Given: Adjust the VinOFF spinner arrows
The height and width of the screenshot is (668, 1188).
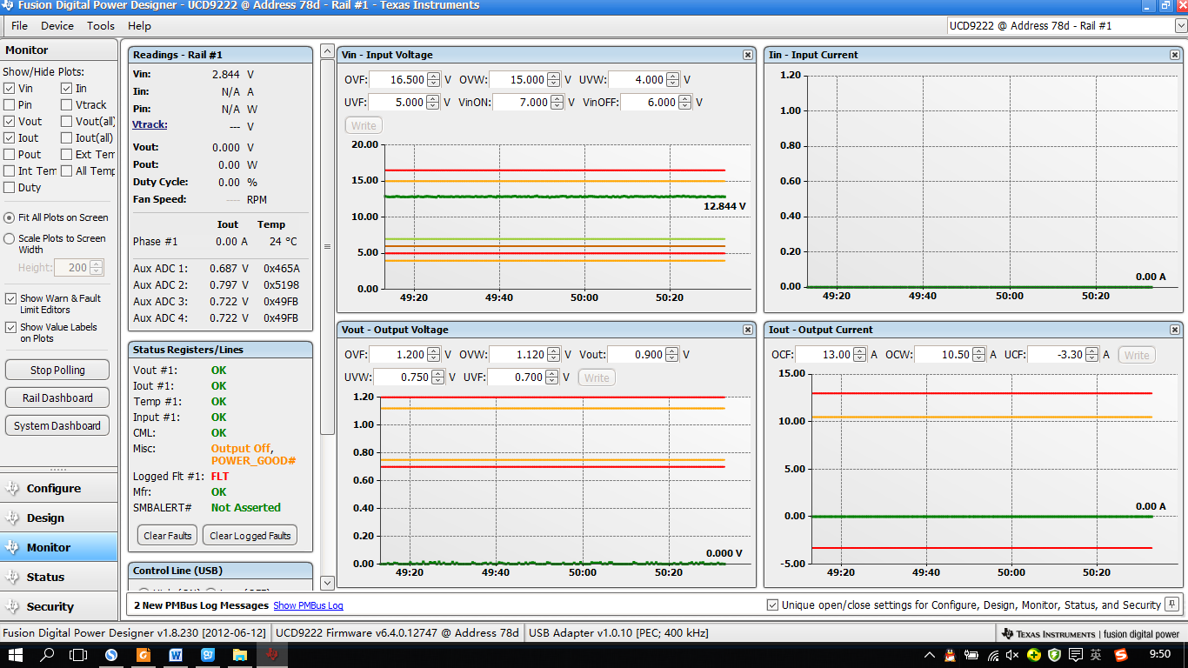Looking at the screenshot, I should (x=685, y=103).
